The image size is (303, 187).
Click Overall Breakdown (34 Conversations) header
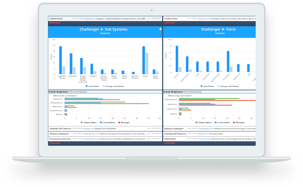click(68, 92)
